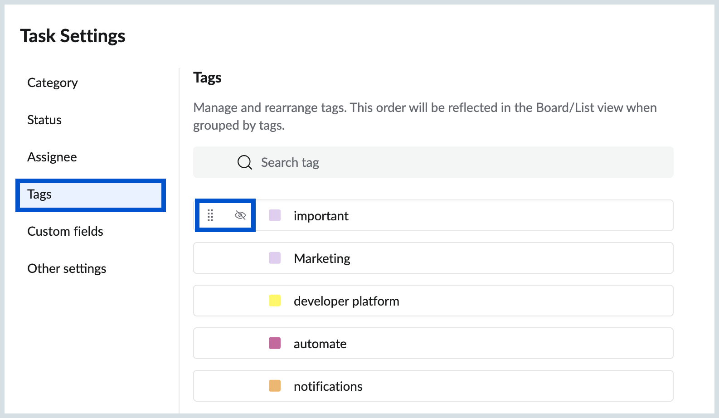Open the Status settings section
The height and width of the screenshot is (418, 719).
click(x=44, y=120)
